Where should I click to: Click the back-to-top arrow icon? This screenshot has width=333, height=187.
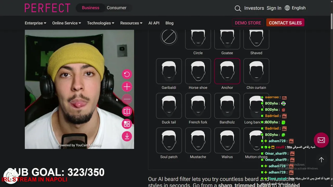321,160
